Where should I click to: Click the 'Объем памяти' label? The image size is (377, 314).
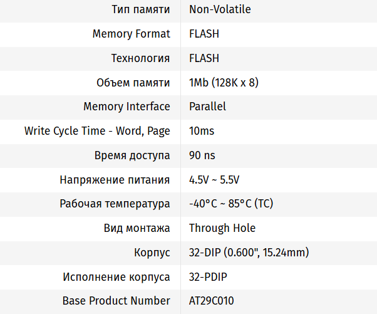point(133,83)
